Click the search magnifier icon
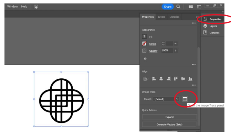 click(x=179, y=7)
